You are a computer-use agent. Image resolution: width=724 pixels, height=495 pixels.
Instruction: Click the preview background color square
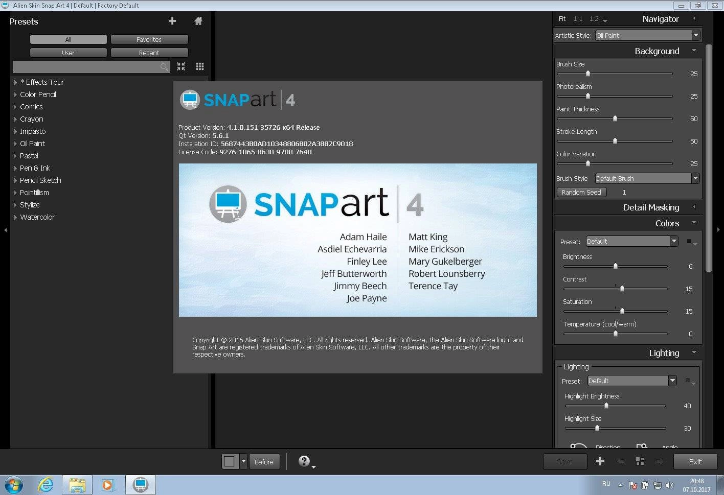pos(230,462)
